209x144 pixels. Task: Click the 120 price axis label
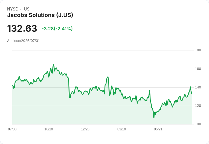(x=198, y=106)
